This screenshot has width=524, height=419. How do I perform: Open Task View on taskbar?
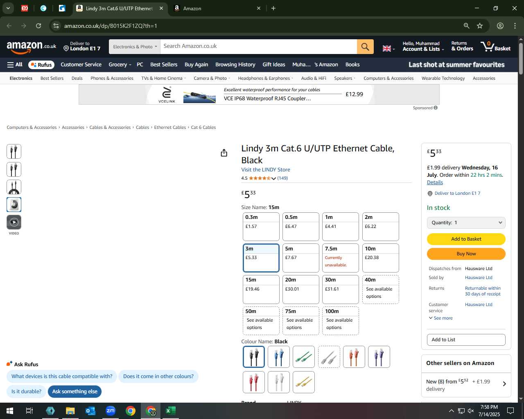(29, 411)
